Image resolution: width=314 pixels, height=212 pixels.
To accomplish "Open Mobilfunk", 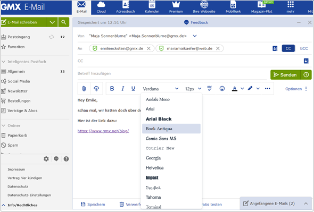I will tap(233, 7).
